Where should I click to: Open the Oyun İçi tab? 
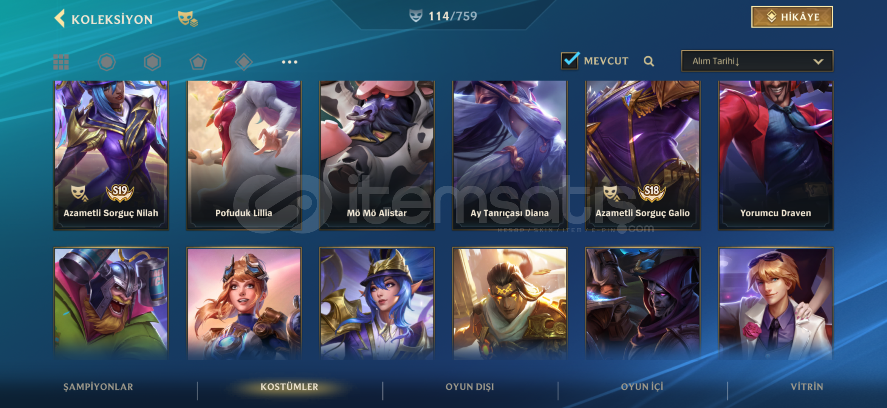point(642,387)
